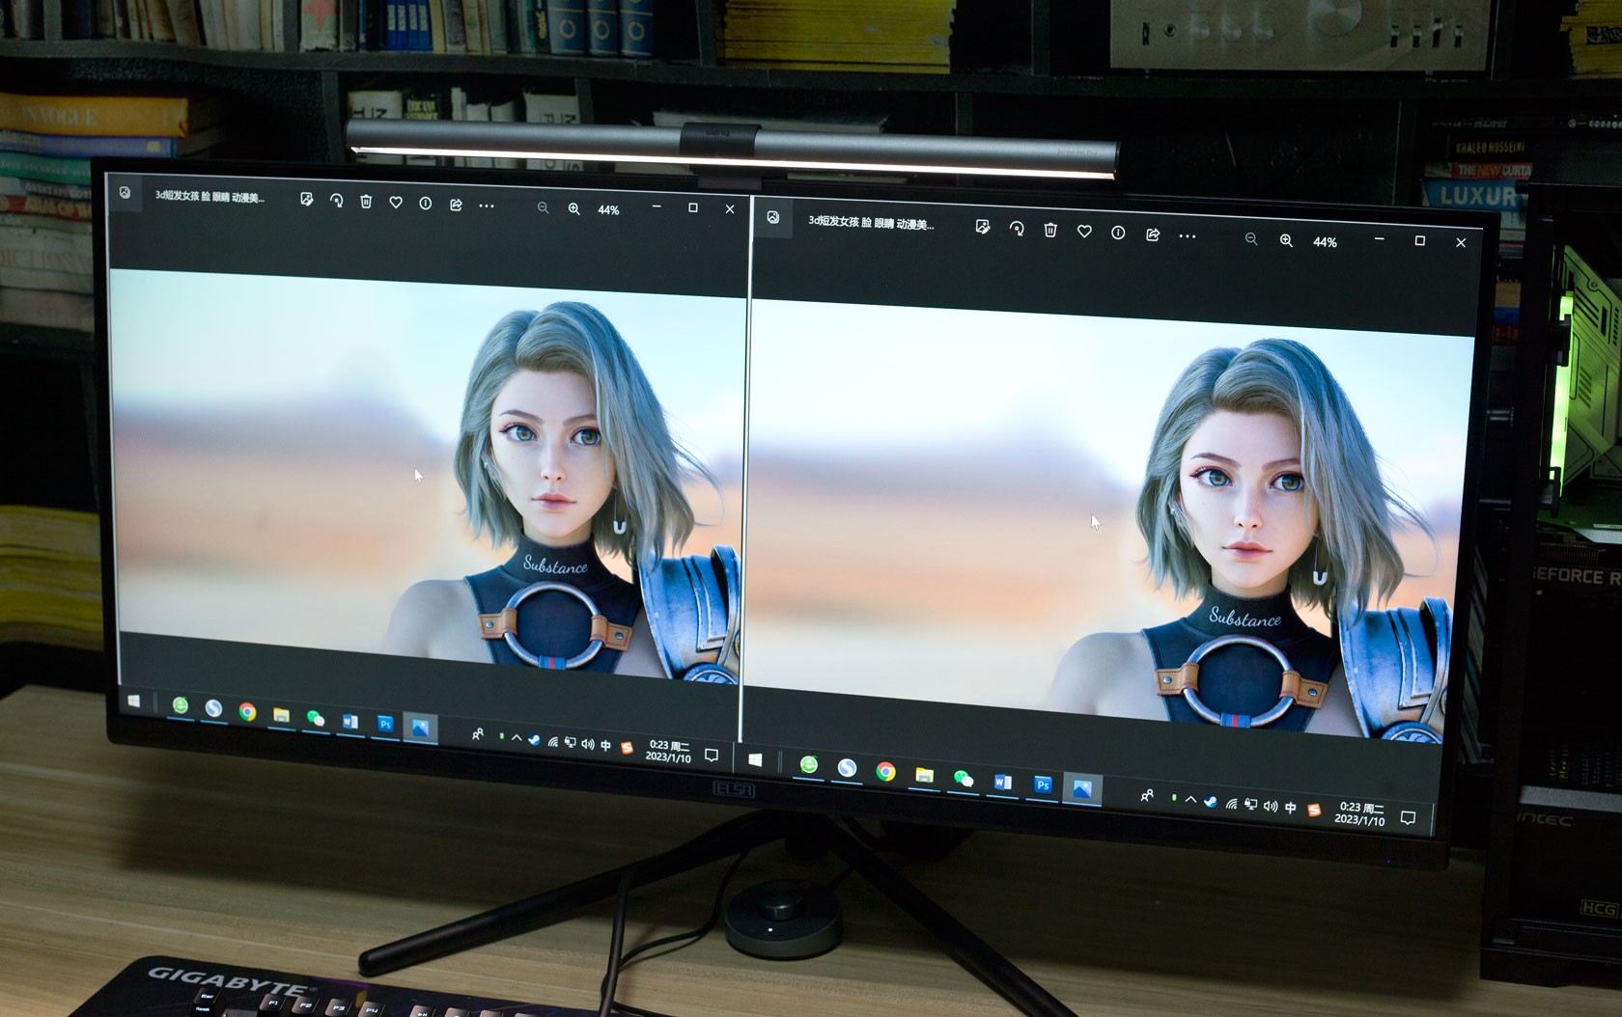
Task: Rotate the image in right Photos window
Action: (1017, 229)
